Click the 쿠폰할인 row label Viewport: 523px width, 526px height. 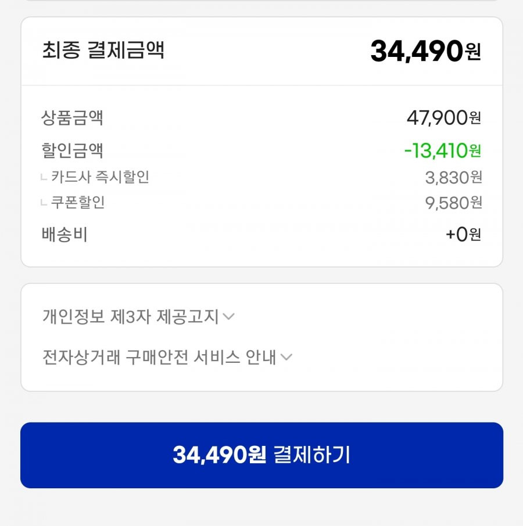78,202
